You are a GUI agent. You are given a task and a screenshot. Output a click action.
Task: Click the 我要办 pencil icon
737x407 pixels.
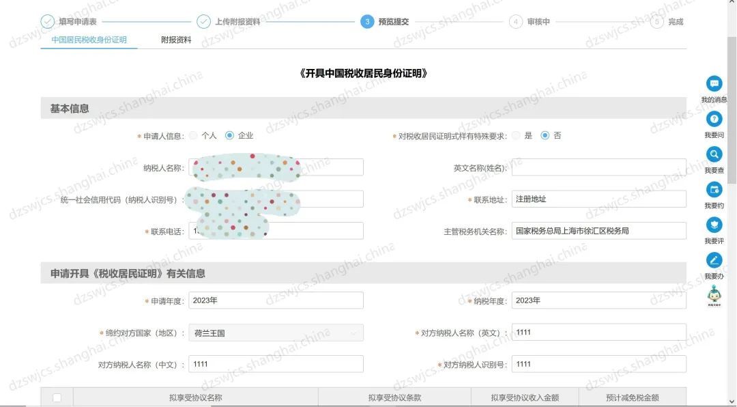714,260
